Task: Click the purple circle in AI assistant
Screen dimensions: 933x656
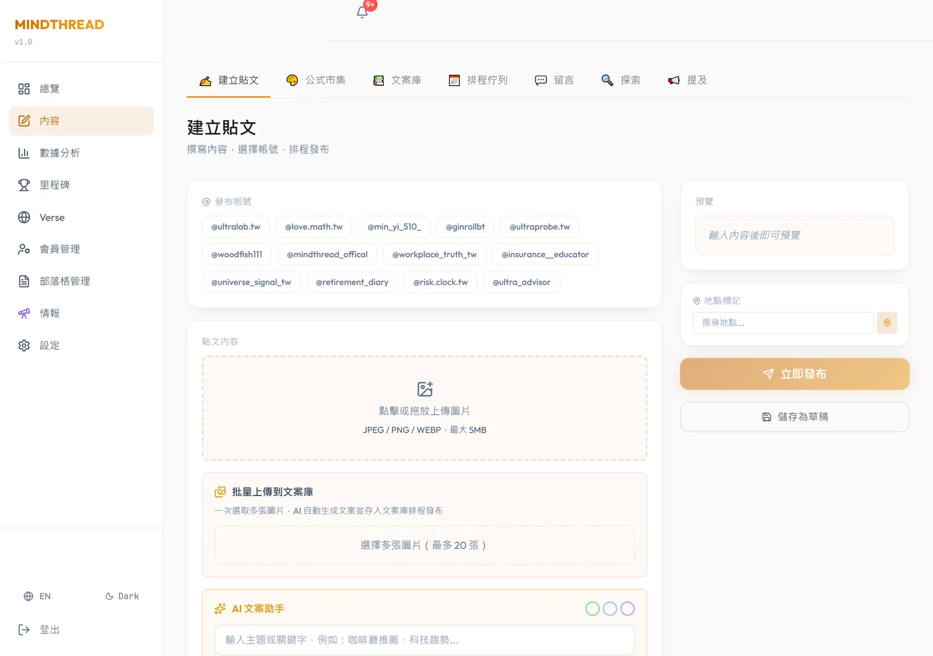Action: [x=627, y=609]
